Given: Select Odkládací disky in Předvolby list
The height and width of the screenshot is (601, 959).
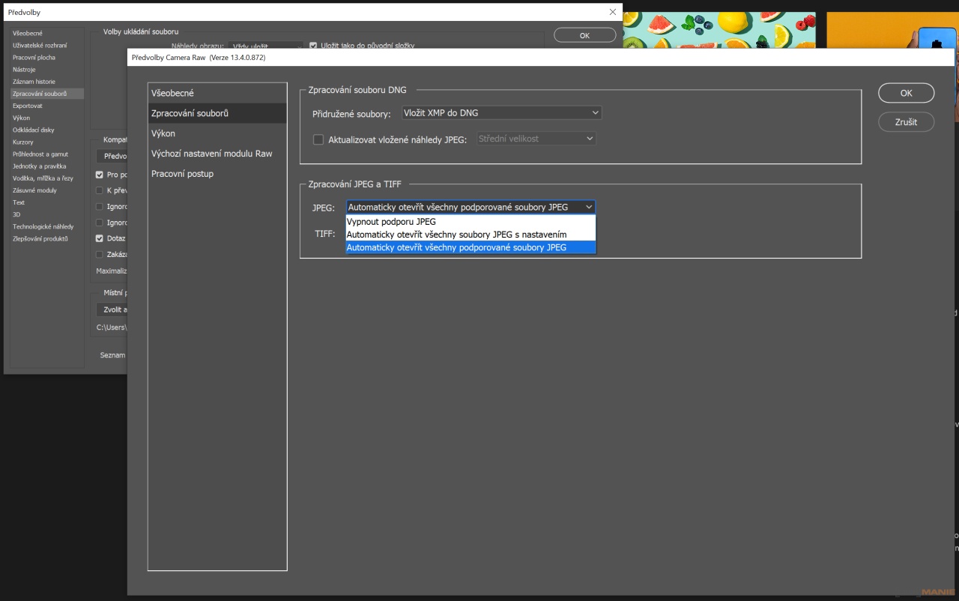Looking at the screenshot, I should click(34, 130).
